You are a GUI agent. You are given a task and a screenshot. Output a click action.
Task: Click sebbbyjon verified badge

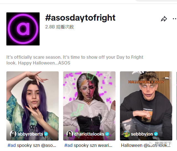click(x=156, y=134)
